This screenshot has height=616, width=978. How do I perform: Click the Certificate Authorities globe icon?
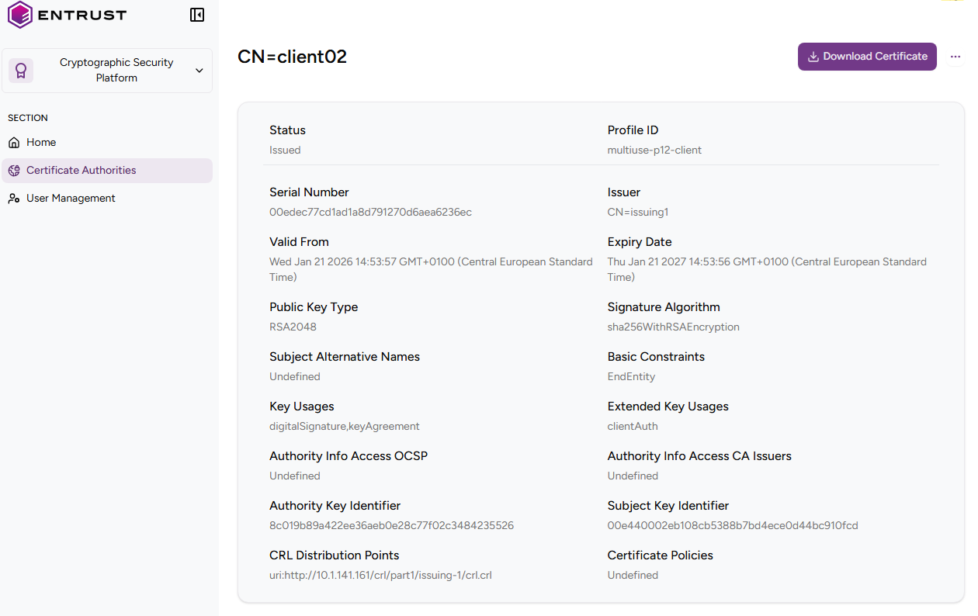tap(14, 171)
